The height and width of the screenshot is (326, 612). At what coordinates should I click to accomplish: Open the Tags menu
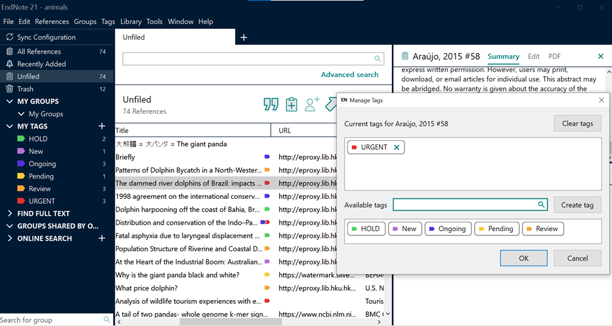click(x=108, y=21)
